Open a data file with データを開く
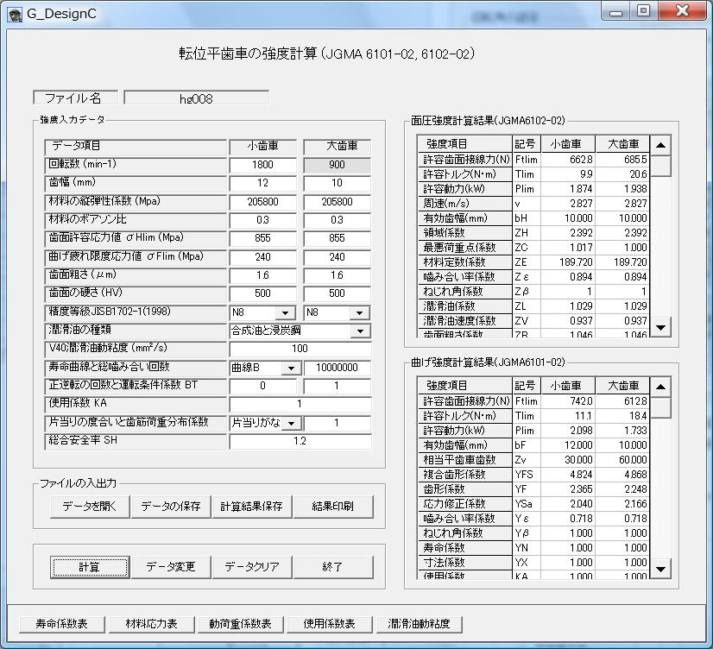This screenshot has height=649, width=713. coord(89,507)
